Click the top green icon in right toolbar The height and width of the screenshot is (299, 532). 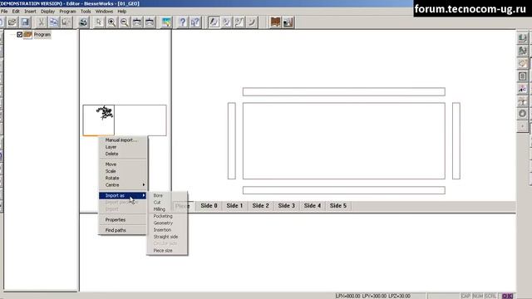[523, 38]
